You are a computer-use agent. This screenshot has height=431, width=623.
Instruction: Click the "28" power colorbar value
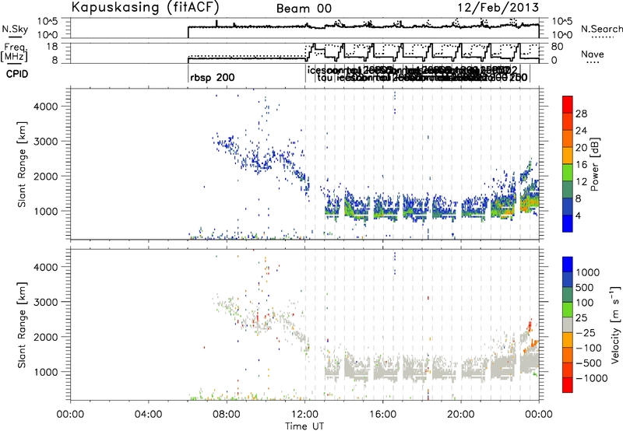point(581,114)
